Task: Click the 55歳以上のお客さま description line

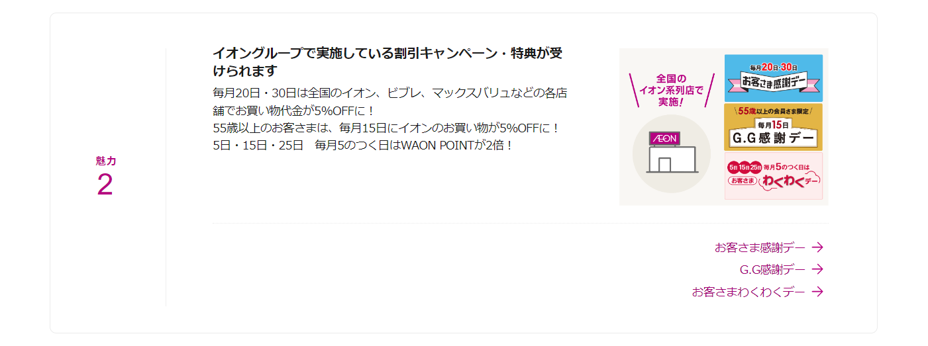Action: pos(387,128)
